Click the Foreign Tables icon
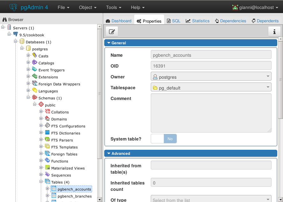 (47, 154)
